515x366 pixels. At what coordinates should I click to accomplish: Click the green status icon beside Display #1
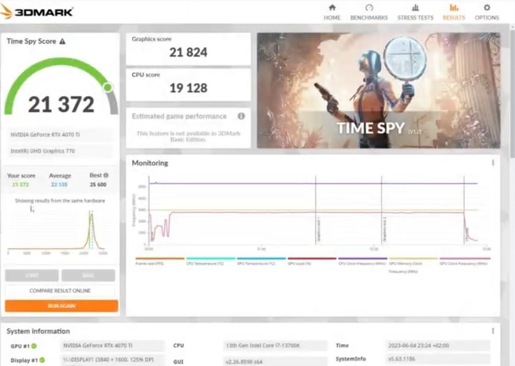tap(42, 360)
